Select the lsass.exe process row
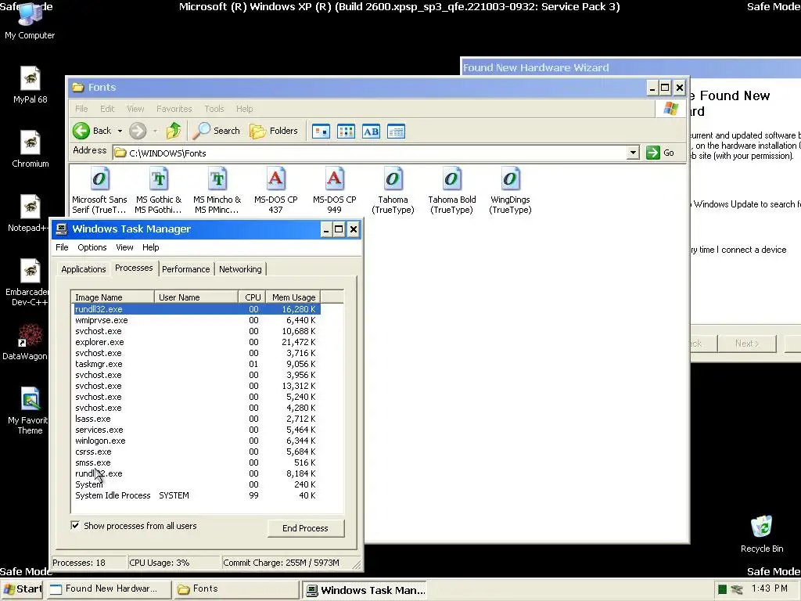 pyautogui.click(x=196, y=419)
